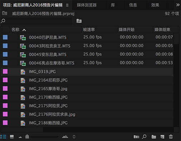Click still image icon of IMG_2164尼莉莎.JPG
Viewport: 181px width, 141px height.
(x=23, y=80)
